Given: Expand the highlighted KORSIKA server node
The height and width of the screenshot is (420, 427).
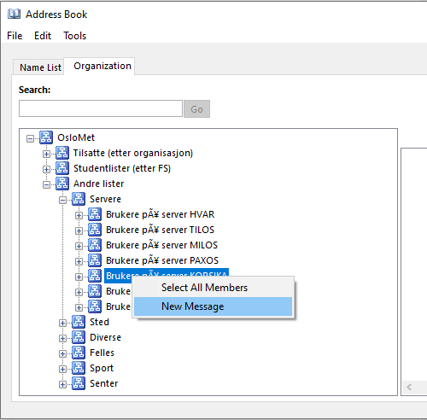Looking at the screenshot, I should click(79, 277).
